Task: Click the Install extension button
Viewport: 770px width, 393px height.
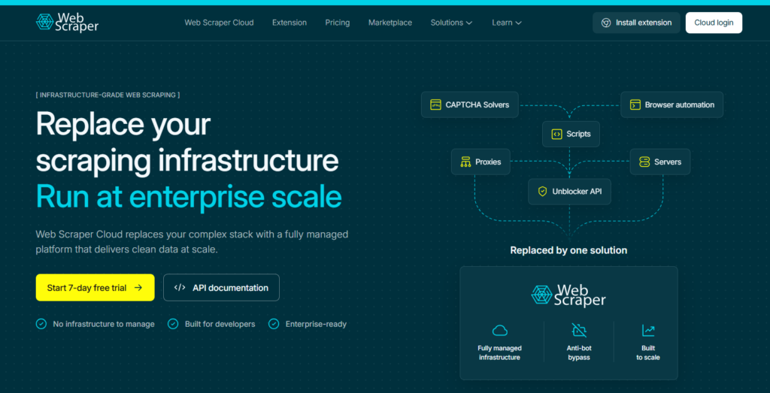Action: tap(636, 23)
